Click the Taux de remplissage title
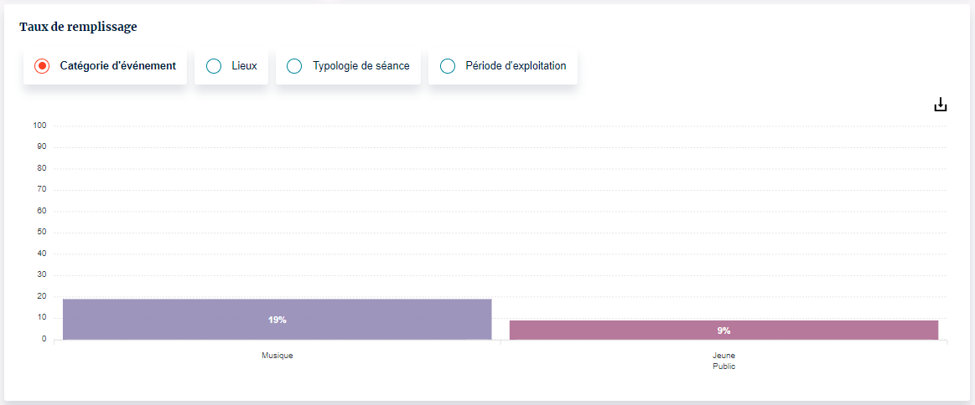975x405 pixels. pos(78,27)
